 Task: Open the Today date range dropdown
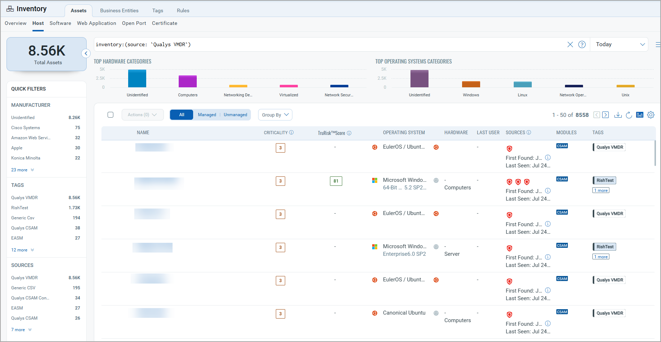[619, 44]
